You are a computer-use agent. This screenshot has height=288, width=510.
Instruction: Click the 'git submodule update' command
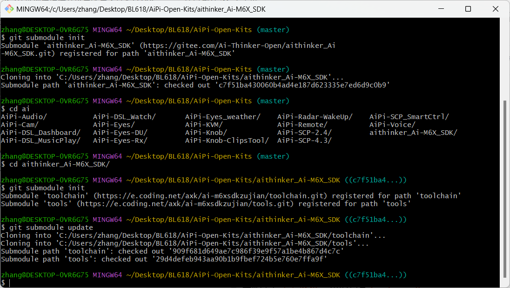tap(51, 228)
